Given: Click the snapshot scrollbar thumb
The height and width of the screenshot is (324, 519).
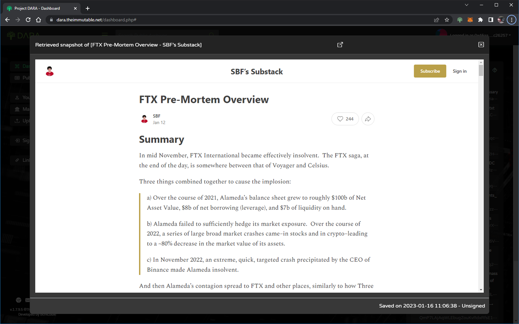Looking at the screenshot, I should [481, 70].
